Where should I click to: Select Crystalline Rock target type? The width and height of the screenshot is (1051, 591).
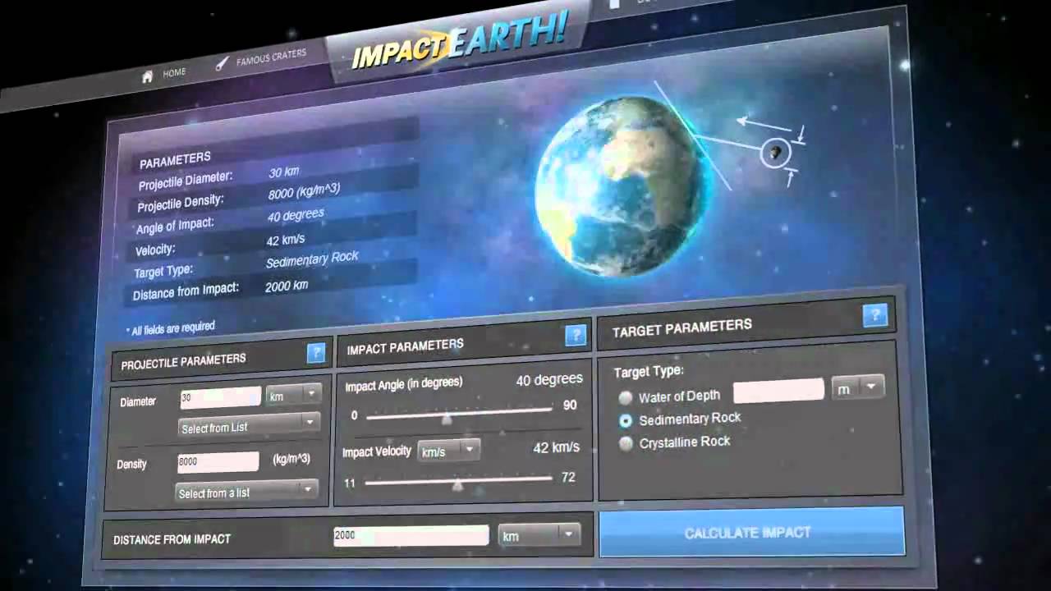point(626,443)
